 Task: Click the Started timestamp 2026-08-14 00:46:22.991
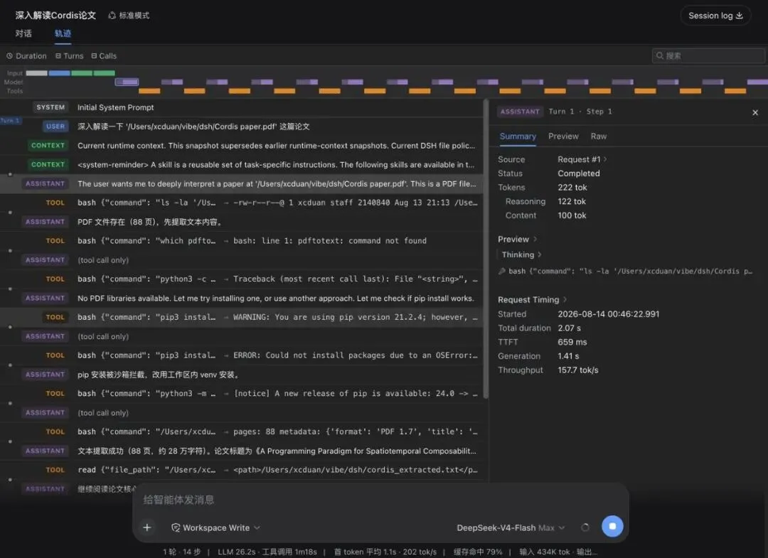608,314
